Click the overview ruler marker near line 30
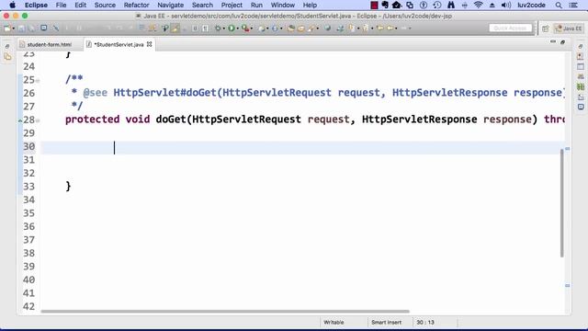Viewport: 588px width, 331px height. (x=568, y=149)
